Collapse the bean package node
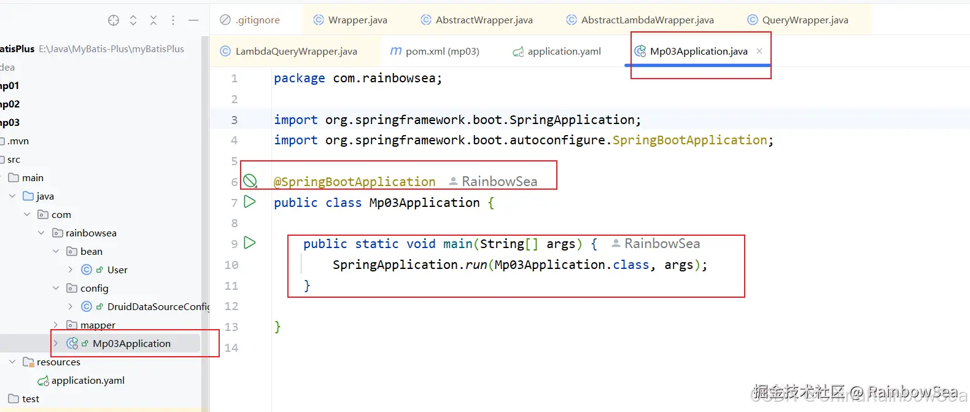 point(56,251)
